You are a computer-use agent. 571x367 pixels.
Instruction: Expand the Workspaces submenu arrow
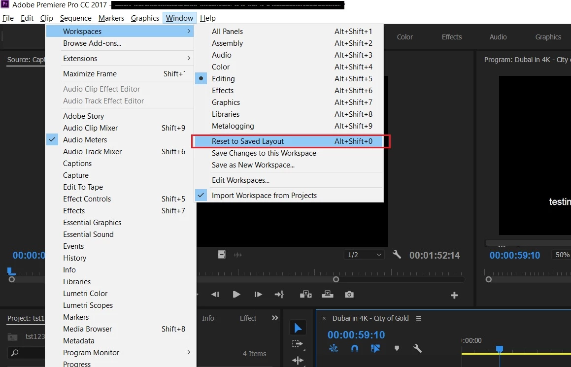(x=189, y=32)
